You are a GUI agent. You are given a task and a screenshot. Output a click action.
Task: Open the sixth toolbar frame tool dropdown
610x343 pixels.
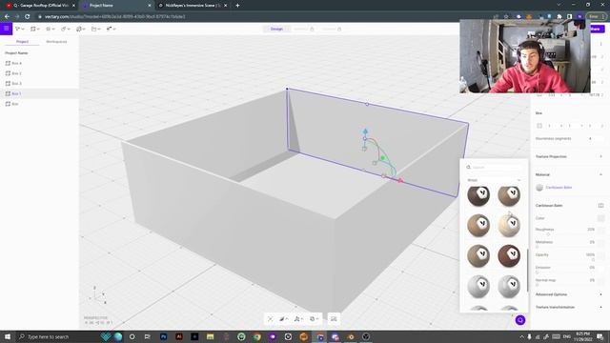pyautogui.click(x=95, y=29)
